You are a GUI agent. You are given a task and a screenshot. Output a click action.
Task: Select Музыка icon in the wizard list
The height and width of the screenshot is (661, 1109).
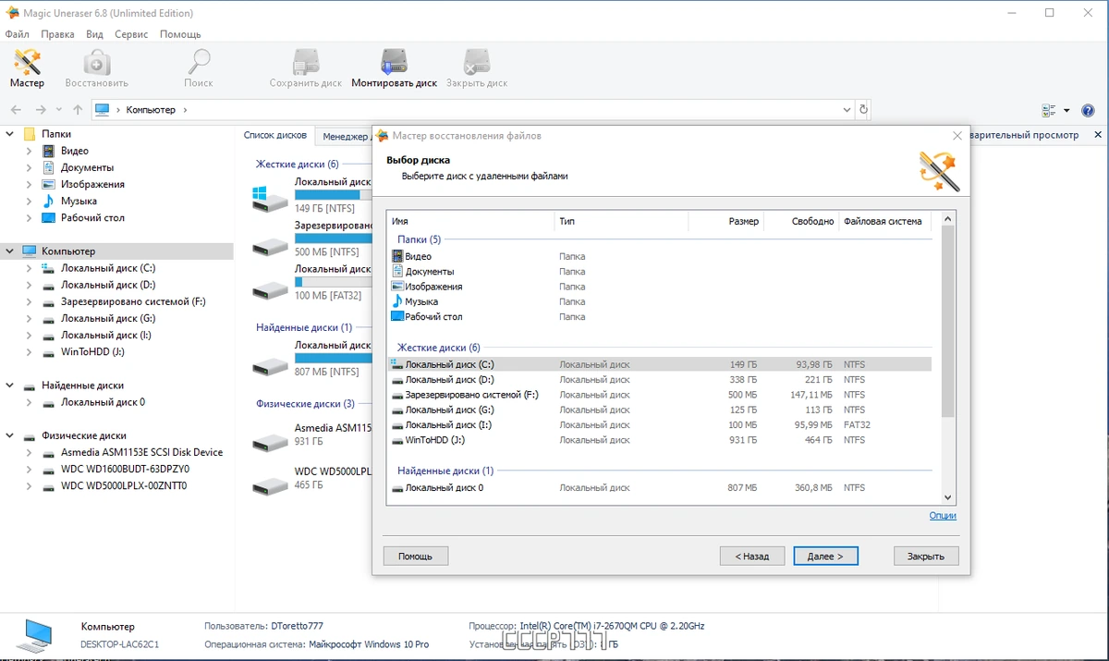pos(397,301)
